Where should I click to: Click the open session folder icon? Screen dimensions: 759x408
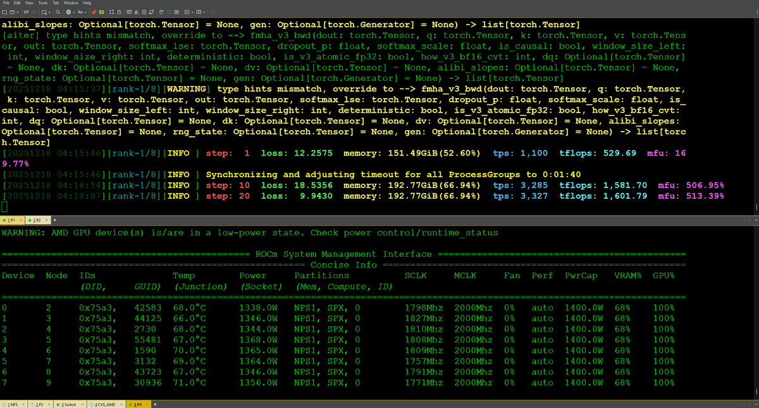click(12, 12)
